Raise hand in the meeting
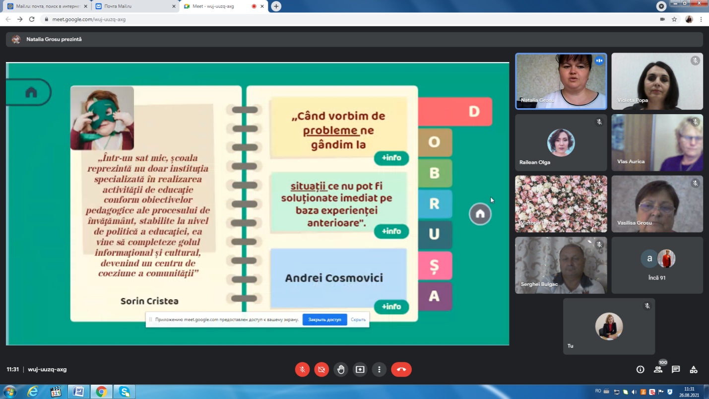This screenshot has height=399, width=709. tap(341, 369)
